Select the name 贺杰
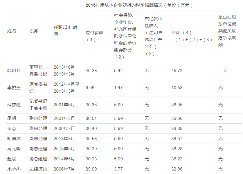Screen dimensions: 243x174 (x=12, y=129)
